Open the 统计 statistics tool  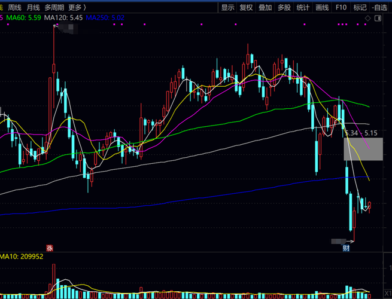303,8
